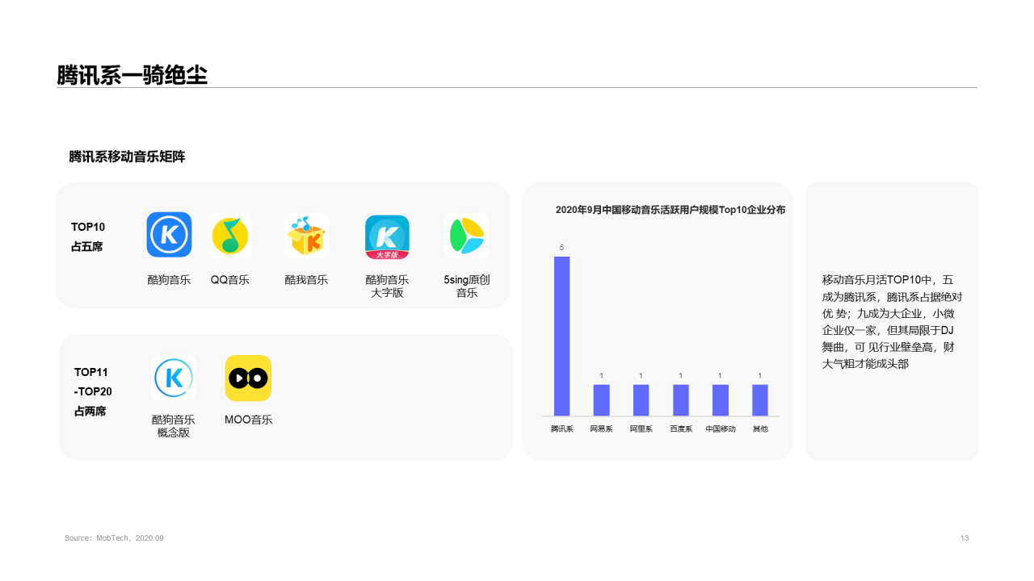Click the 腾讯系 bar in the chart
Viewport: 1034px width, 581px height.
[x=561, y=336]
